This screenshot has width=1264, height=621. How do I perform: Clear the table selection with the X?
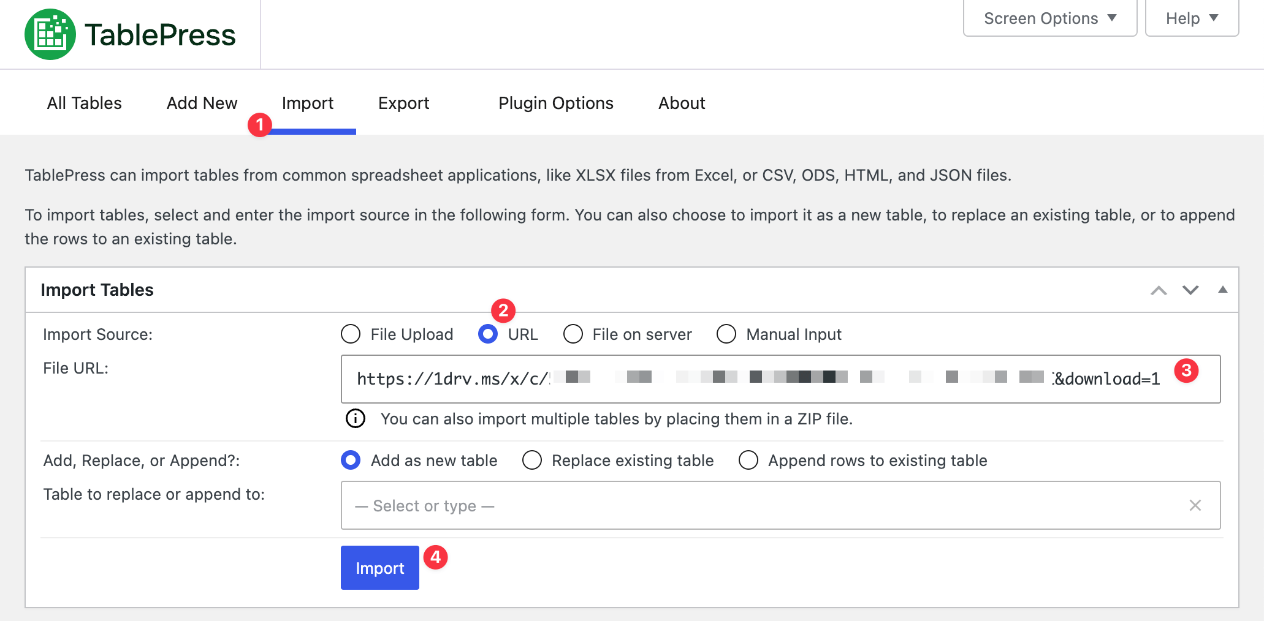click(1195, 505)
